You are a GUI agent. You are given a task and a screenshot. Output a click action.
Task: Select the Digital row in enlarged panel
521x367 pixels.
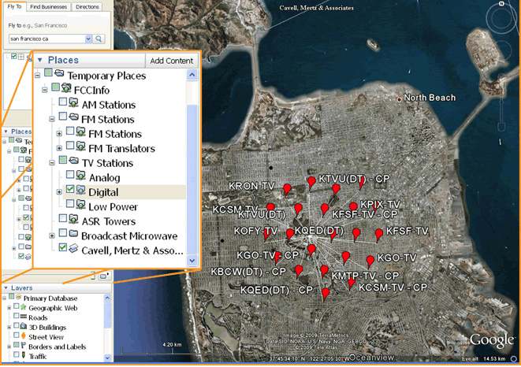124,192
